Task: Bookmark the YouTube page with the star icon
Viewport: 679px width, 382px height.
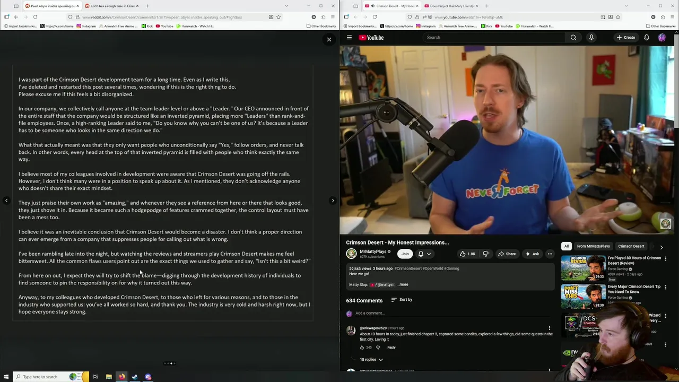Action: pos(617,17)
